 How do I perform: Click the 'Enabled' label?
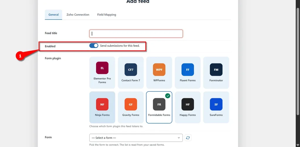click(50, 46)
